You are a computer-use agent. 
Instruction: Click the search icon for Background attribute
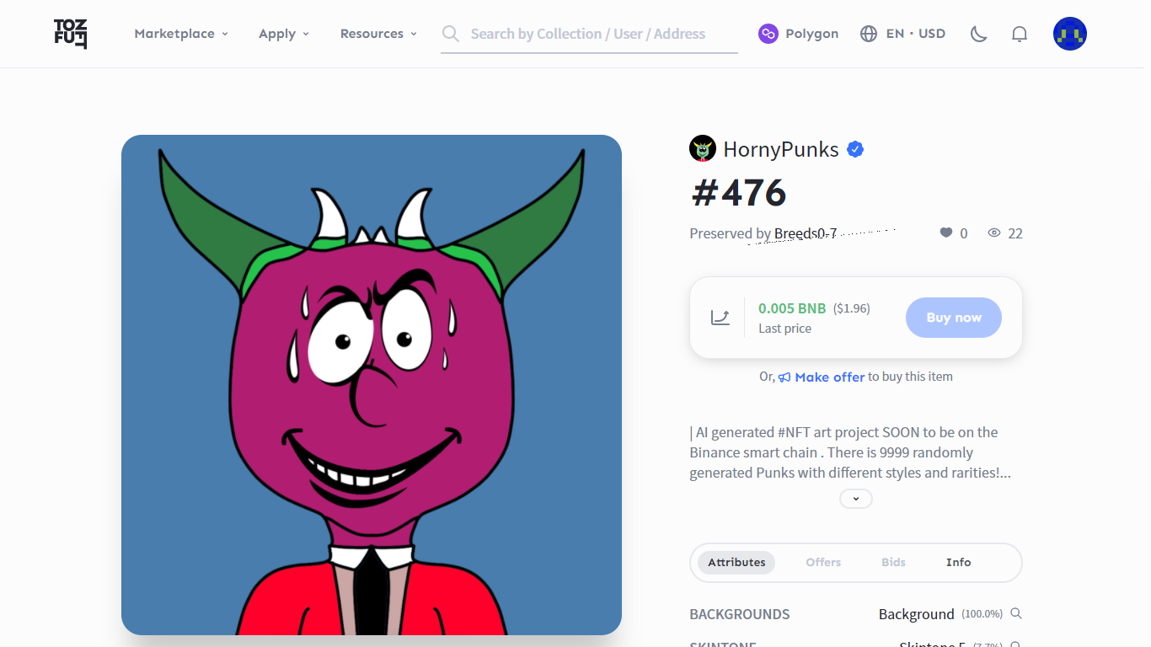pyautogui.click(x=1016, y=613)
